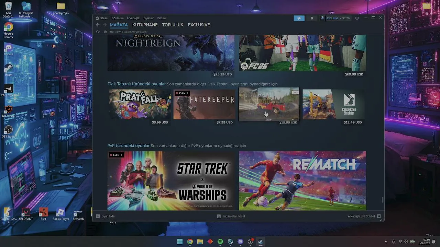The image size is (440, 247).
Task: Reload the Steam store page
Action: pos(98,32)
